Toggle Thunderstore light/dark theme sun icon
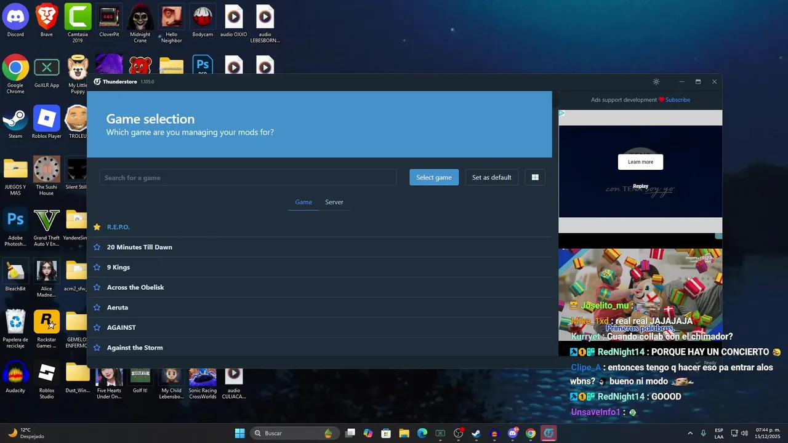This screenshot has width=788, height=443. pyautogui.click(x=656, y=82)
